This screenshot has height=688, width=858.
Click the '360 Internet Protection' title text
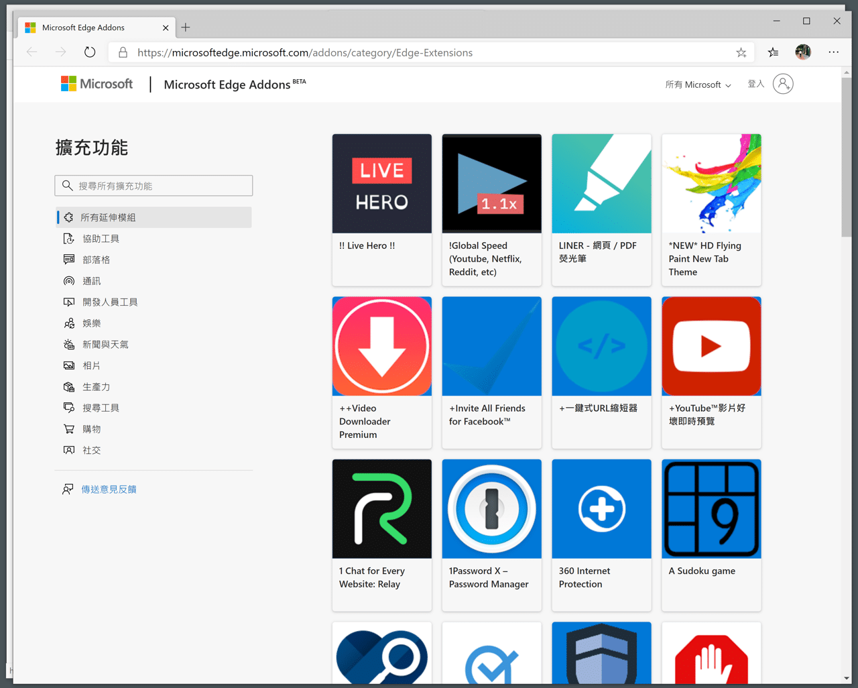click(x=585, y=577)
